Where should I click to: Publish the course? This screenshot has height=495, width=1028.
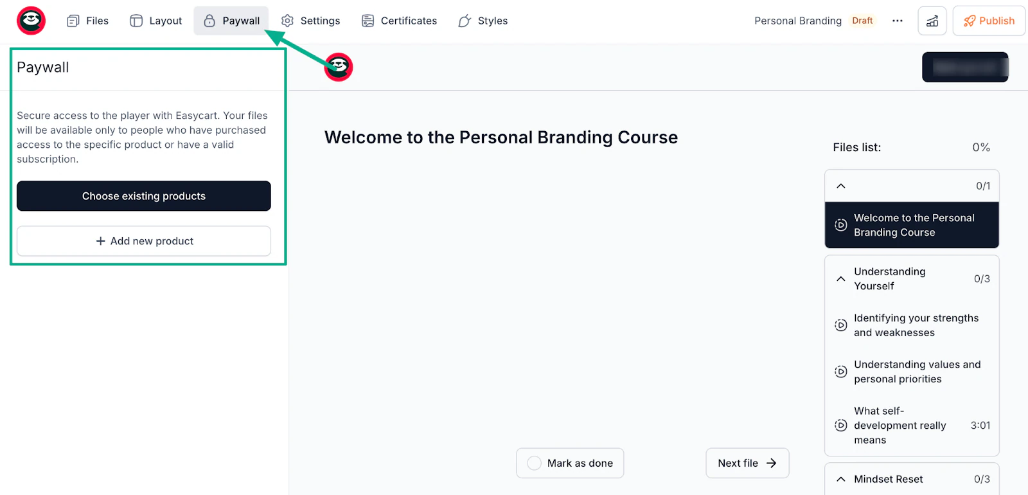(x=989, y=21)
